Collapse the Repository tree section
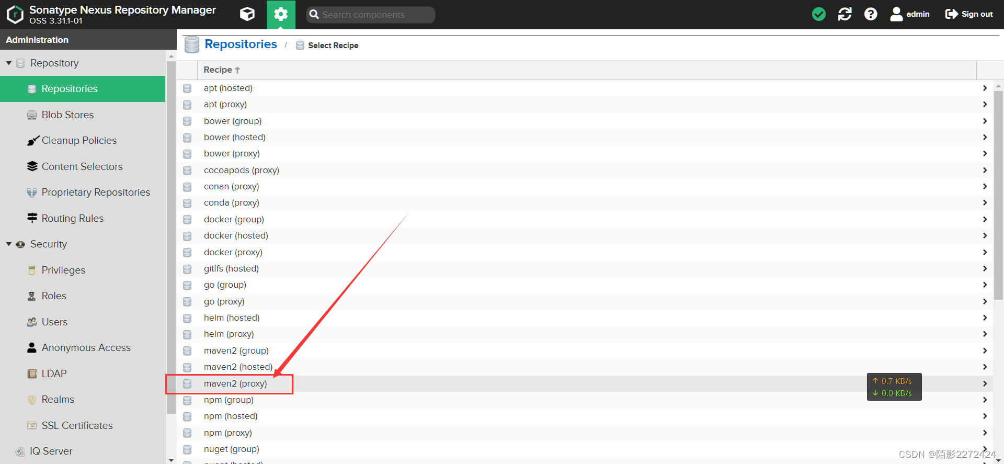 (x=9, y=63)
